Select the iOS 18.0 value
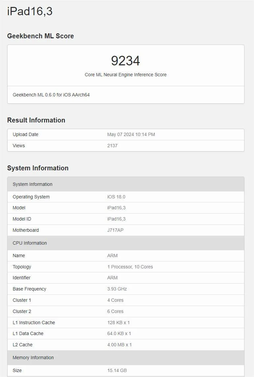The height and width of the screenshot is (377, 254). pyautogui.click(x=116, y=197)
